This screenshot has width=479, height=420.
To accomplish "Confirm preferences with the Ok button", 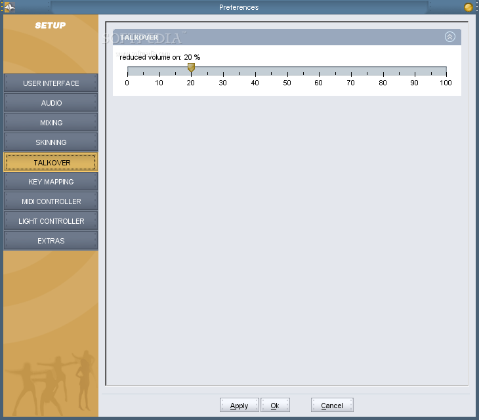I will (275, 406).
